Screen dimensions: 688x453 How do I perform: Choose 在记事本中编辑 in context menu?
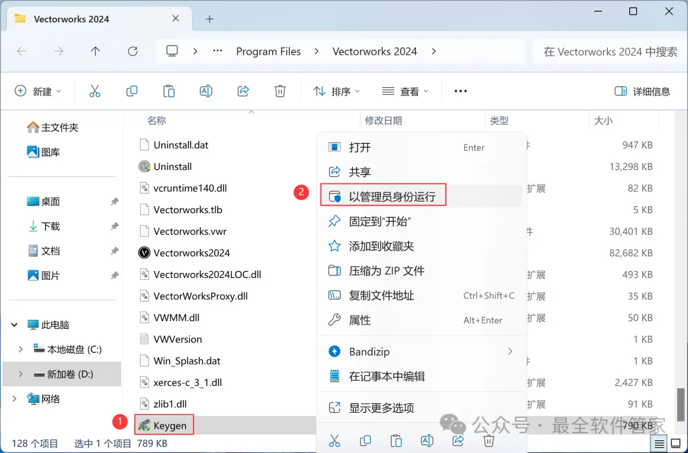click(x=421, y=376)
